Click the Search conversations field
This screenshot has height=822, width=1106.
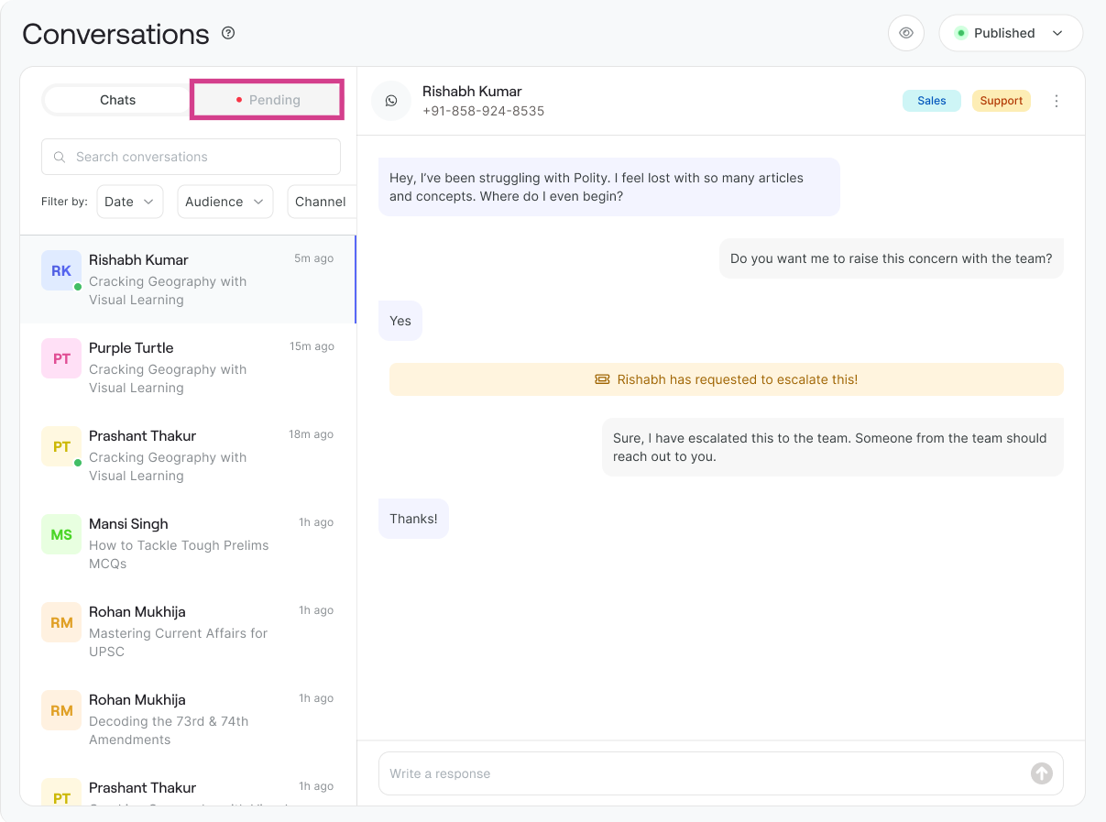tap(191, 157)
